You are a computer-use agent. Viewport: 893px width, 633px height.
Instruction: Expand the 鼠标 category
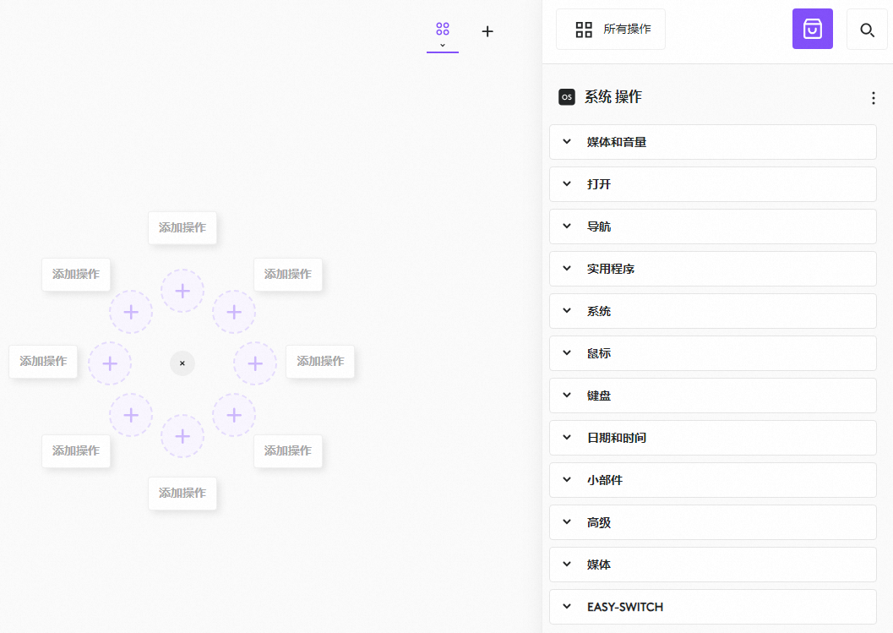(712, 353)
